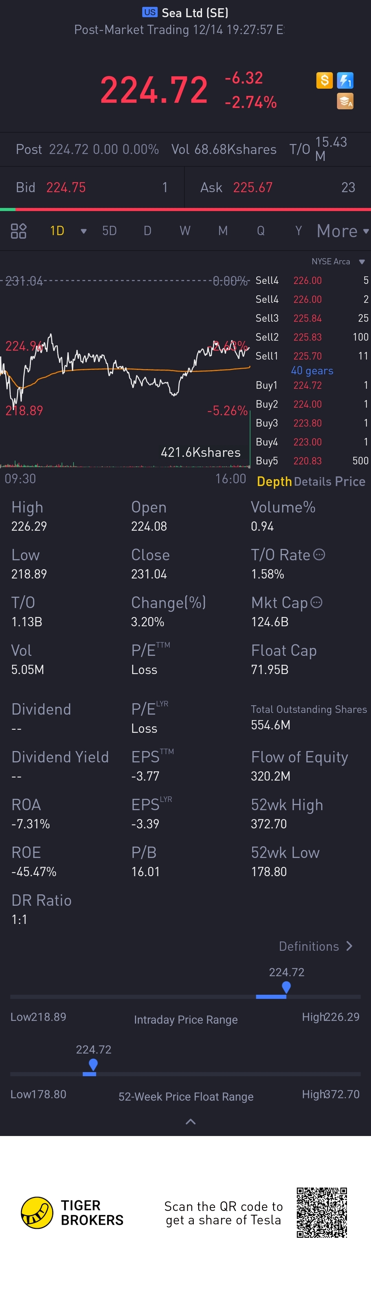
Task: Select the Price tab
Action: (x=350, y=481)
